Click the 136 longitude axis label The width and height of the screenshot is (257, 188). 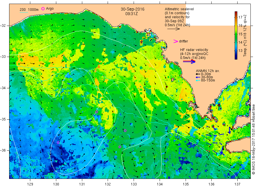pos(211,184)
